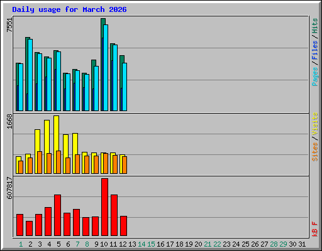The height and width of the screenshot is (251, 322).
Task: Click the orange sites bar for day 12
Action: coord(125,165)
